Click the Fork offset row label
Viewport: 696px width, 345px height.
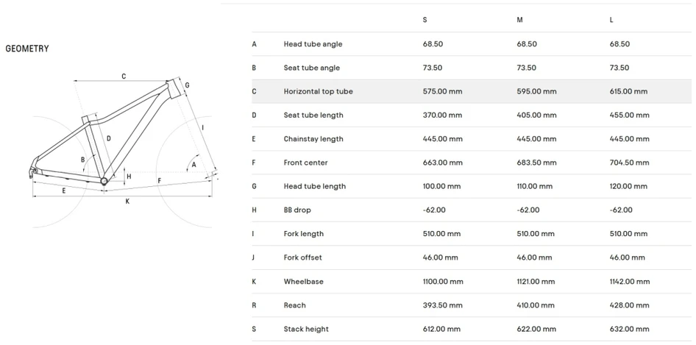pos(302,257)
